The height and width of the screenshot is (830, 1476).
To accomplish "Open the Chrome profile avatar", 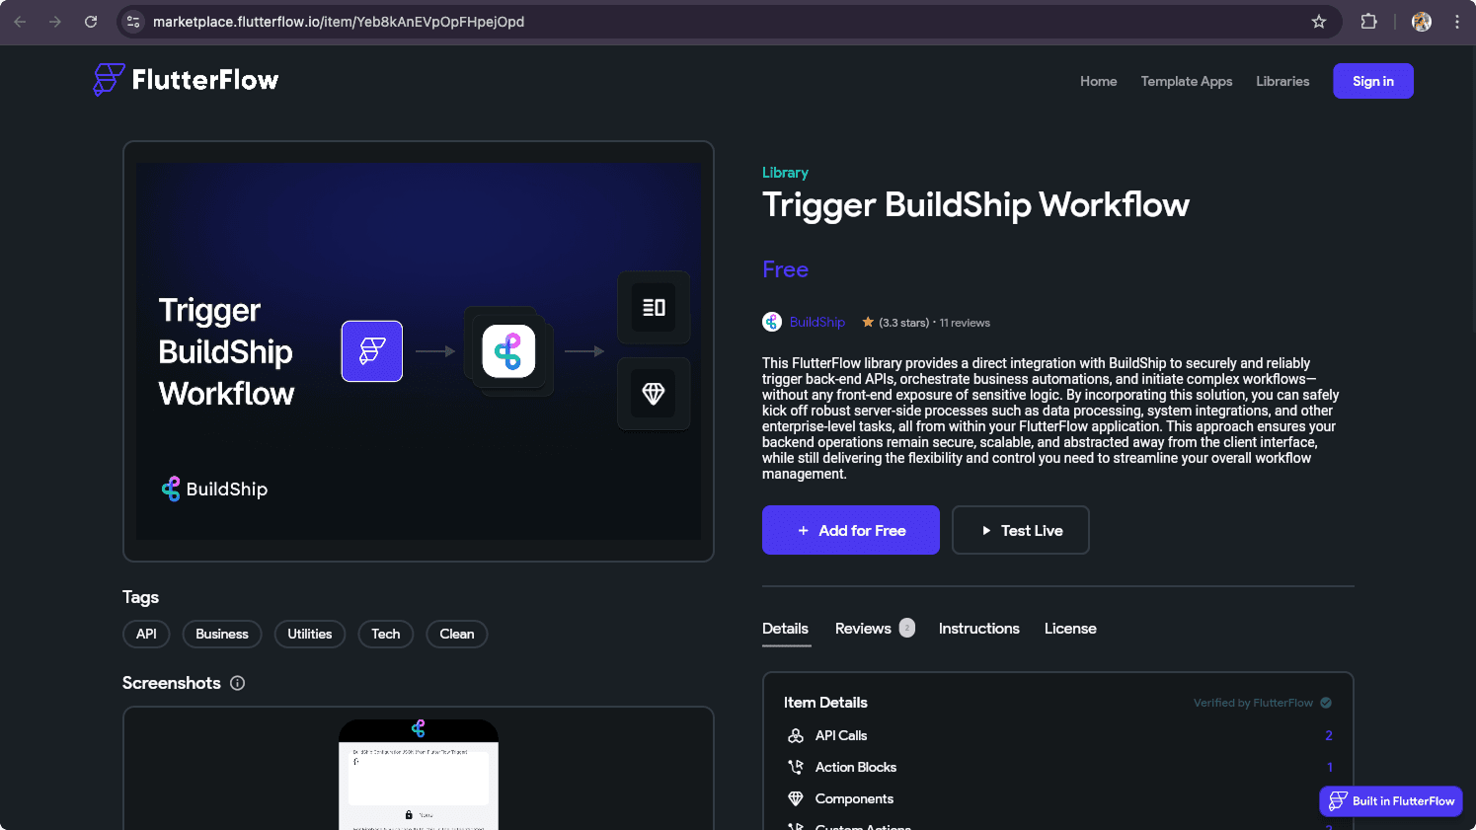I will (1422, 22).
